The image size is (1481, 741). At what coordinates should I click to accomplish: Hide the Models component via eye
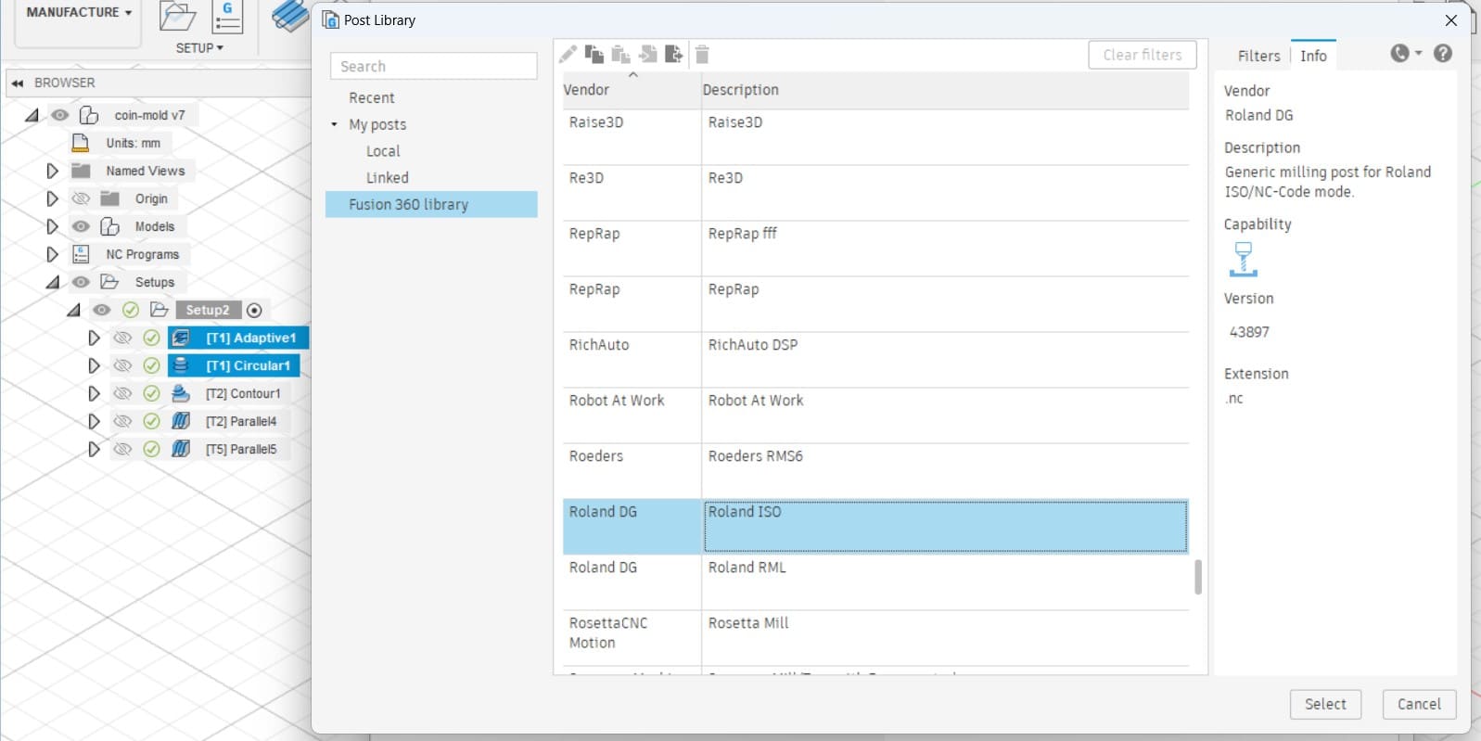click(81, 226)
